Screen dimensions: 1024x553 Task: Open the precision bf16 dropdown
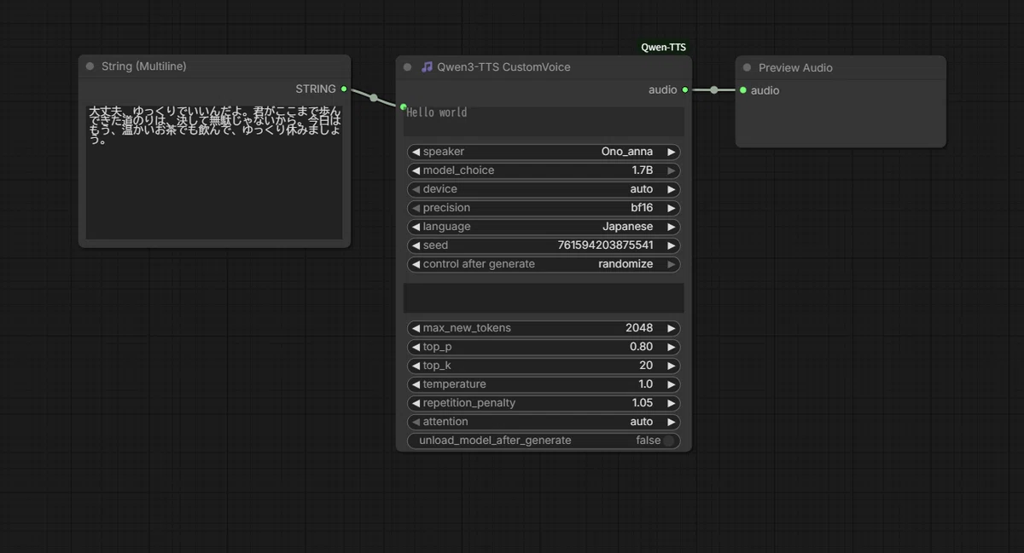pos(544,208)
